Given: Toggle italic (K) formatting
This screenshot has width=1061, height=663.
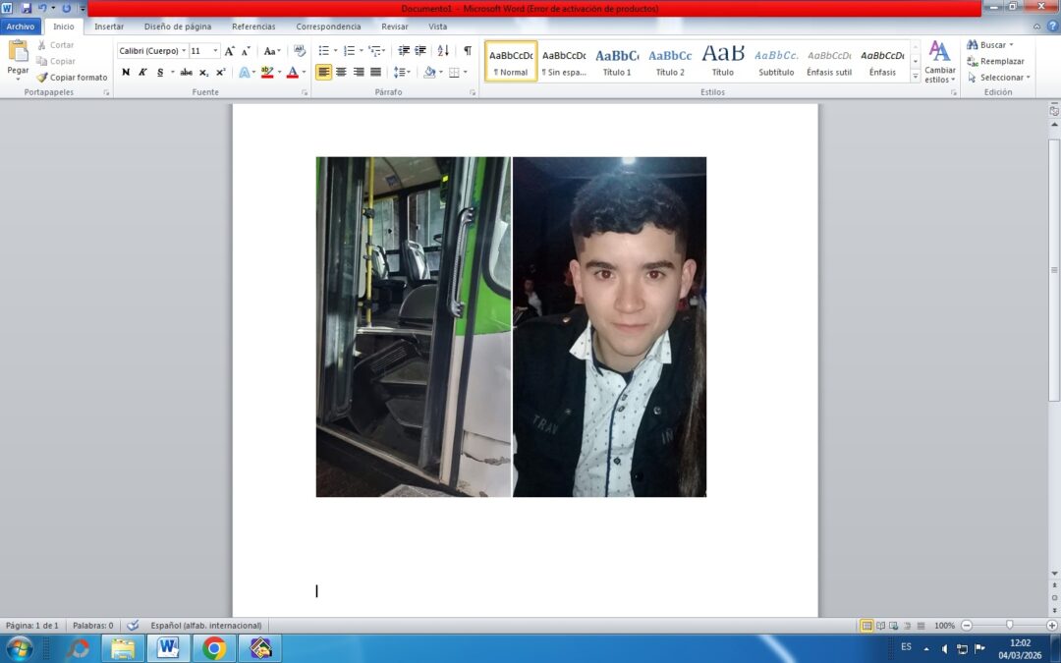Looking at the screenshot, I should tap(142, 72).
